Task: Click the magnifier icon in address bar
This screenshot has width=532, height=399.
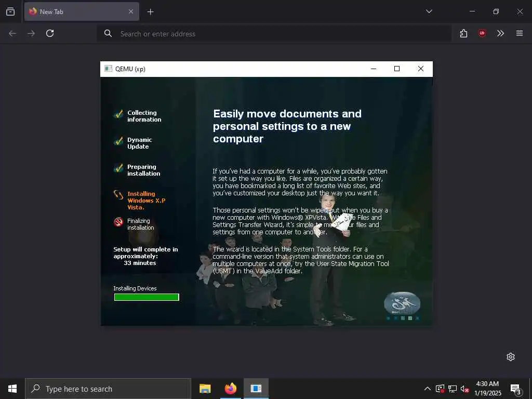Action: coord(108,33)
